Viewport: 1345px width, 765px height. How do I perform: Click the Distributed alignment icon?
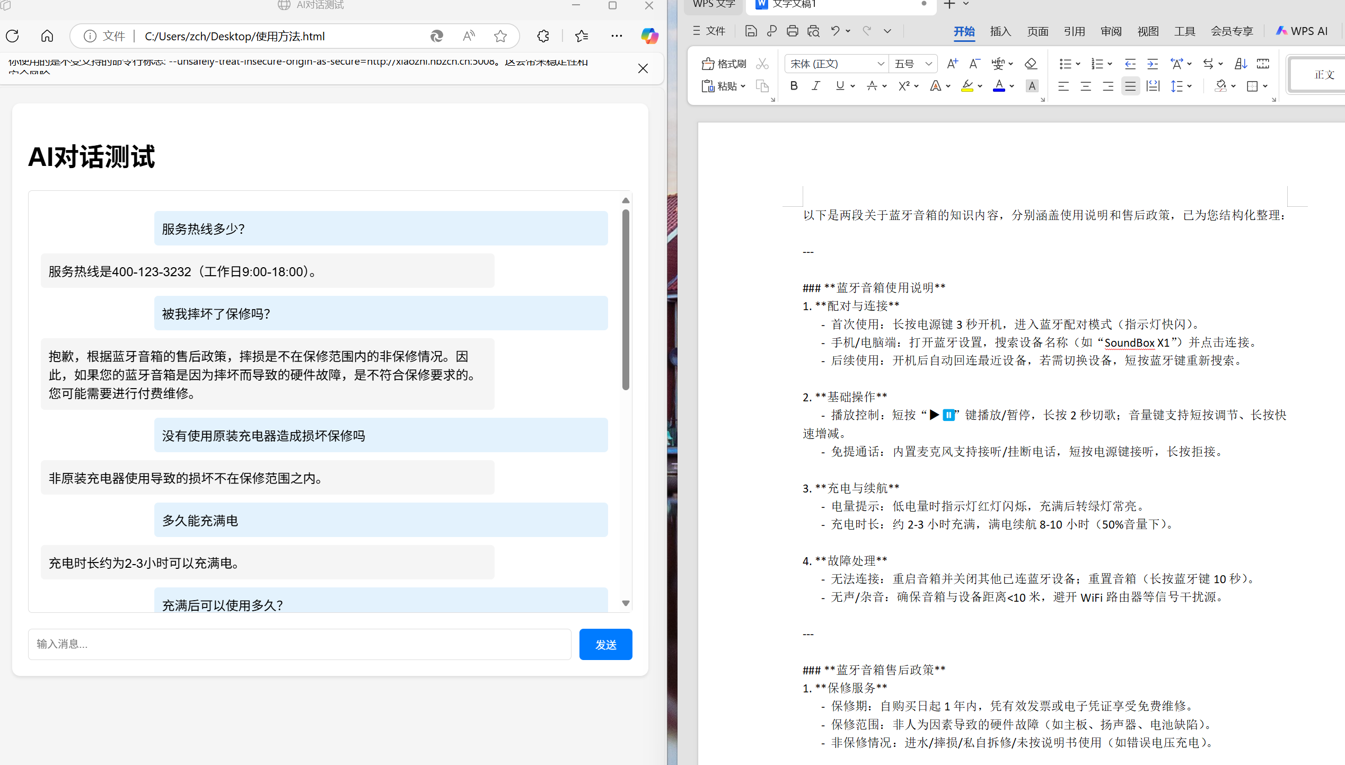coord(1153,86)
